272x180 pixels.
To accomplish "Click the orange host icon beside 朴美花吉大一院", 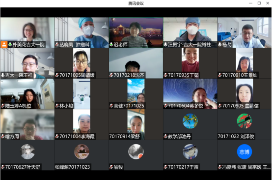I will click(x=4, y=44).
